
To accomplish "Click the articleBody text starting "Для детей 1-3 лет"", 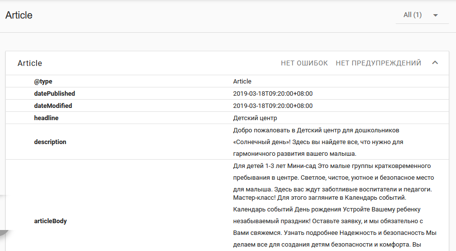I will (332, 166).
